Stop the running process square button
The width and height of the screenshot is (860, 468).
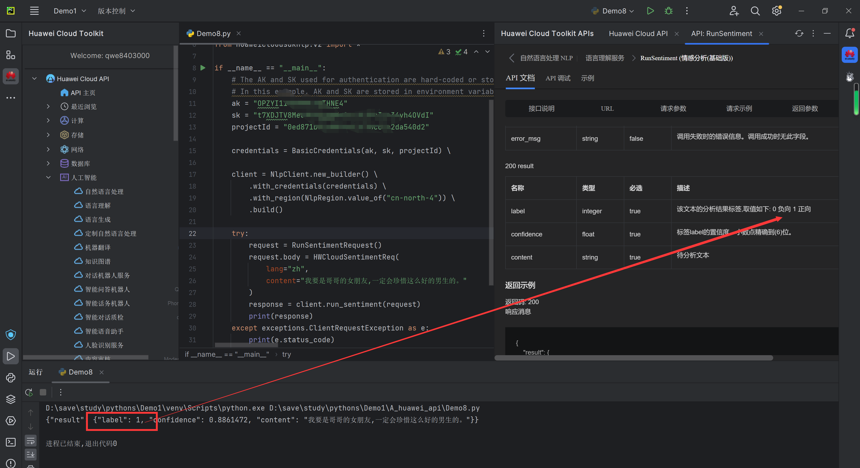[43, 392]
